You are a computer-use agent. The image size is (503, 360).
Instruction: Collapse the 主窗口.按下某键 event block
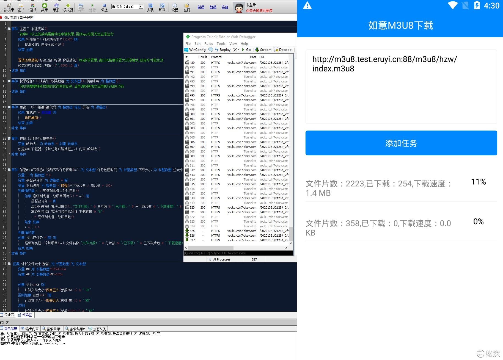click(9, 107)
